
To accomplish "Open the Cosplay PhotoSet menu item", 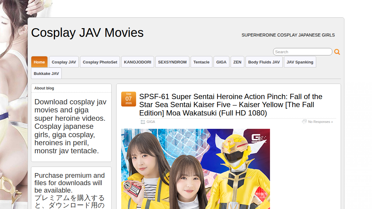I will point(100,62).
